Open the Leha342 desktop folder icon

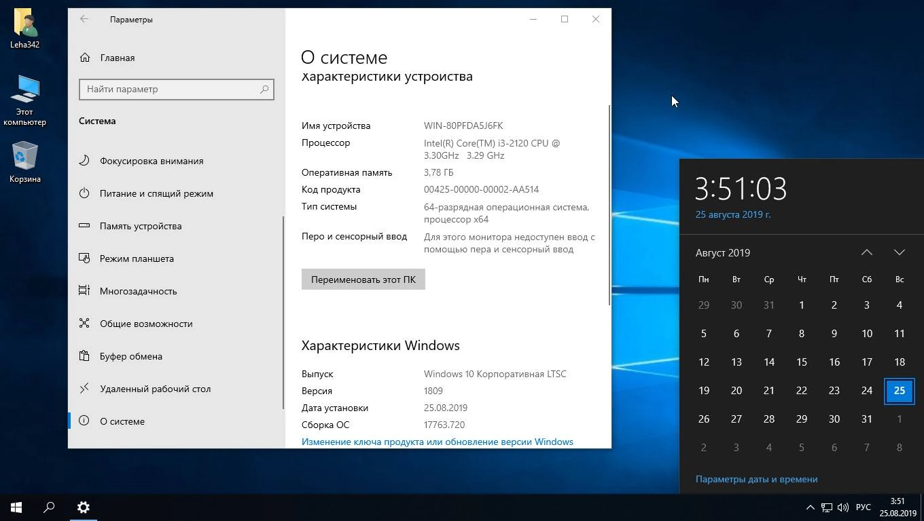click(x=25, y=28)
